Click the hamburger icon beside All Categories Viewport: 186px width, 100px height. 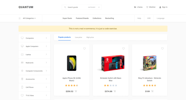(20, 18)
